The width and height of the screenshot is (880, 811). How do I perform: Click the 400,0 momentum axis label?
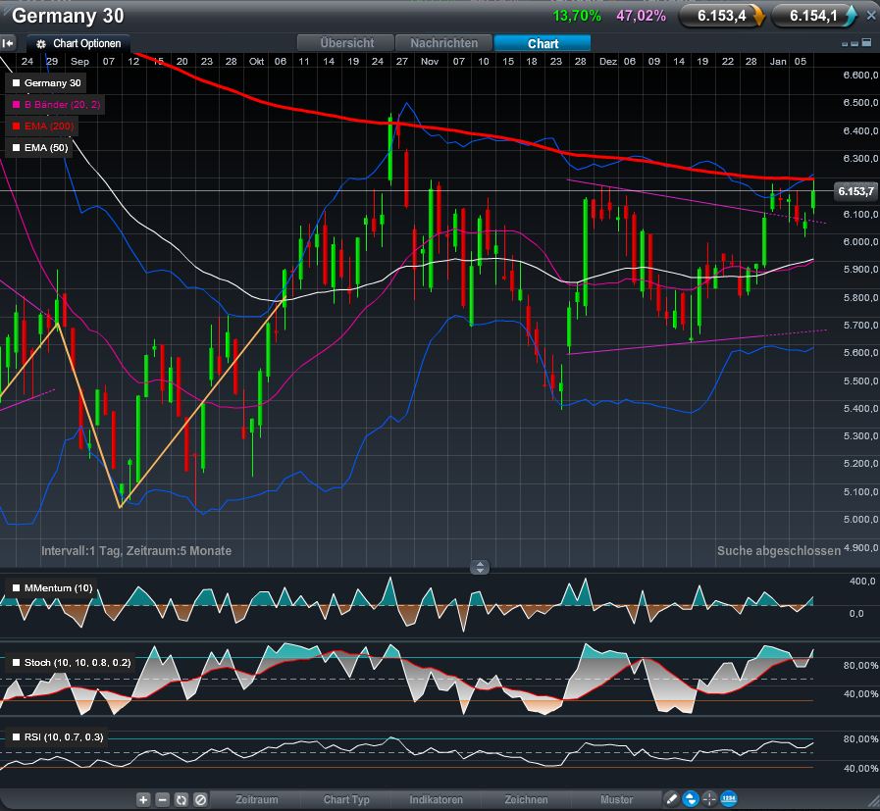[x=862, y=582]
